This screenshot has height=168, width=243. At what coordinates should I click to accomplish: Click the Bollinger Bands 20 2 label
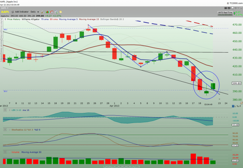(112, 19)
